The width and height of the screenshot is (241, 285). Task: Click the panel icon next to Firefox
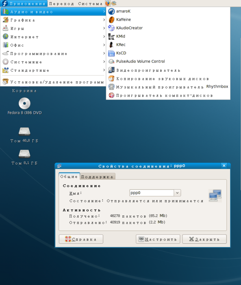pos(114,3)
